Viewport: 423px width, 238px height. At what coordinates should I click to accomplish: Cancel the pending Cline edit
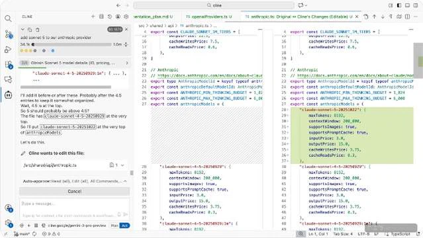coord(74,191)
